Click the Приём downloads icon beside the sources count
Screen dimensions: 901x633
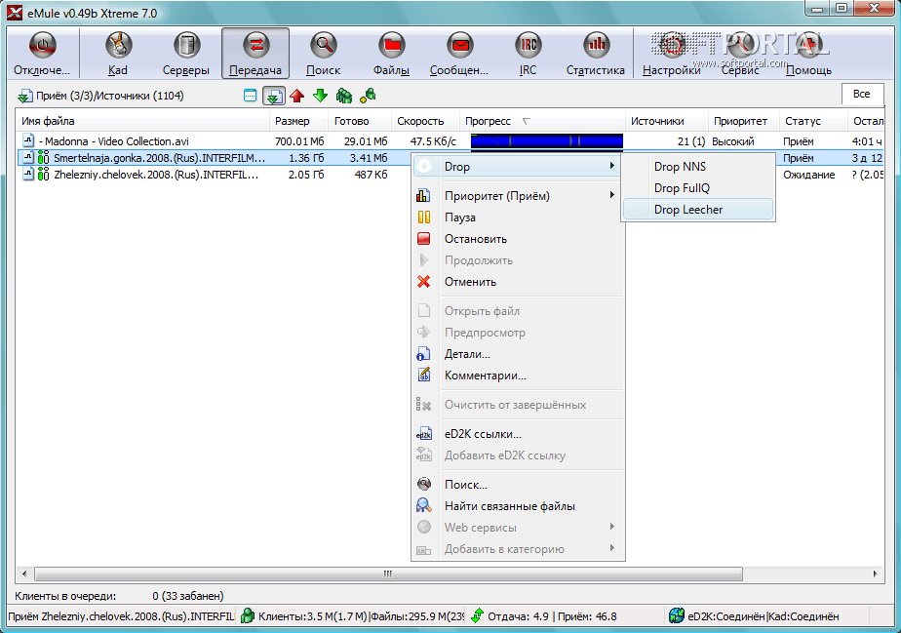tap(24, 96)
